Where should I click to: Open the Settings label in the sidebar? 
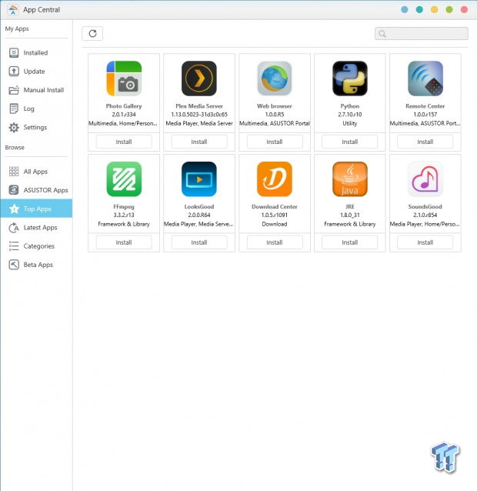coord(35,128)
